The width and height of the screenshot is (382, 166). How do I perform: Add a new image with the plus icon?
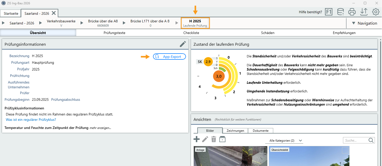(x=197, y=139)
